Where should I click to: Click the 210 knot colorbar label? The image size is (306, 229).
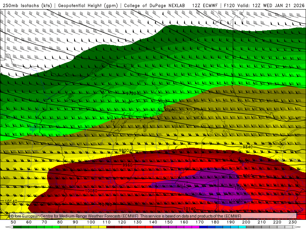(262, 222)
